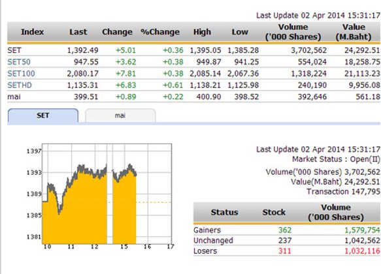Select SETHD volume 240,190
Image resolution: width=381 pixels, height=274 pixels.
[312, 85]
